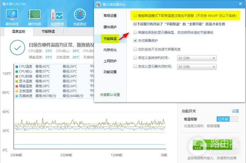Screen dimensions: 246x163
Task: Click CPU温度 最低:26℃ value
Action: point(70,67)
